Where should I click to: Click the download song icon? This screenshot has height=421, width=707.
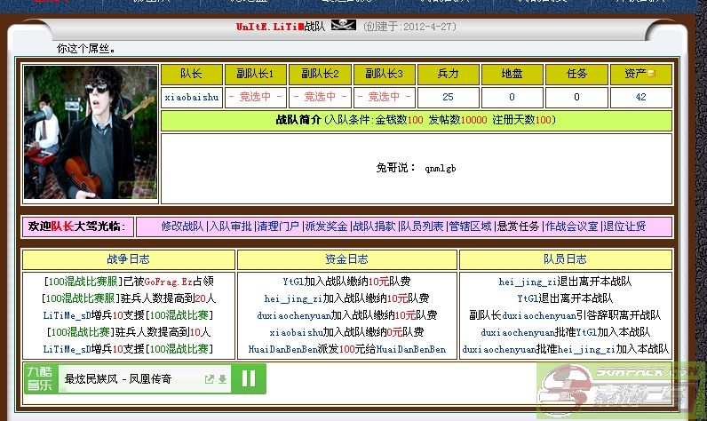click(x=222, y=379)
